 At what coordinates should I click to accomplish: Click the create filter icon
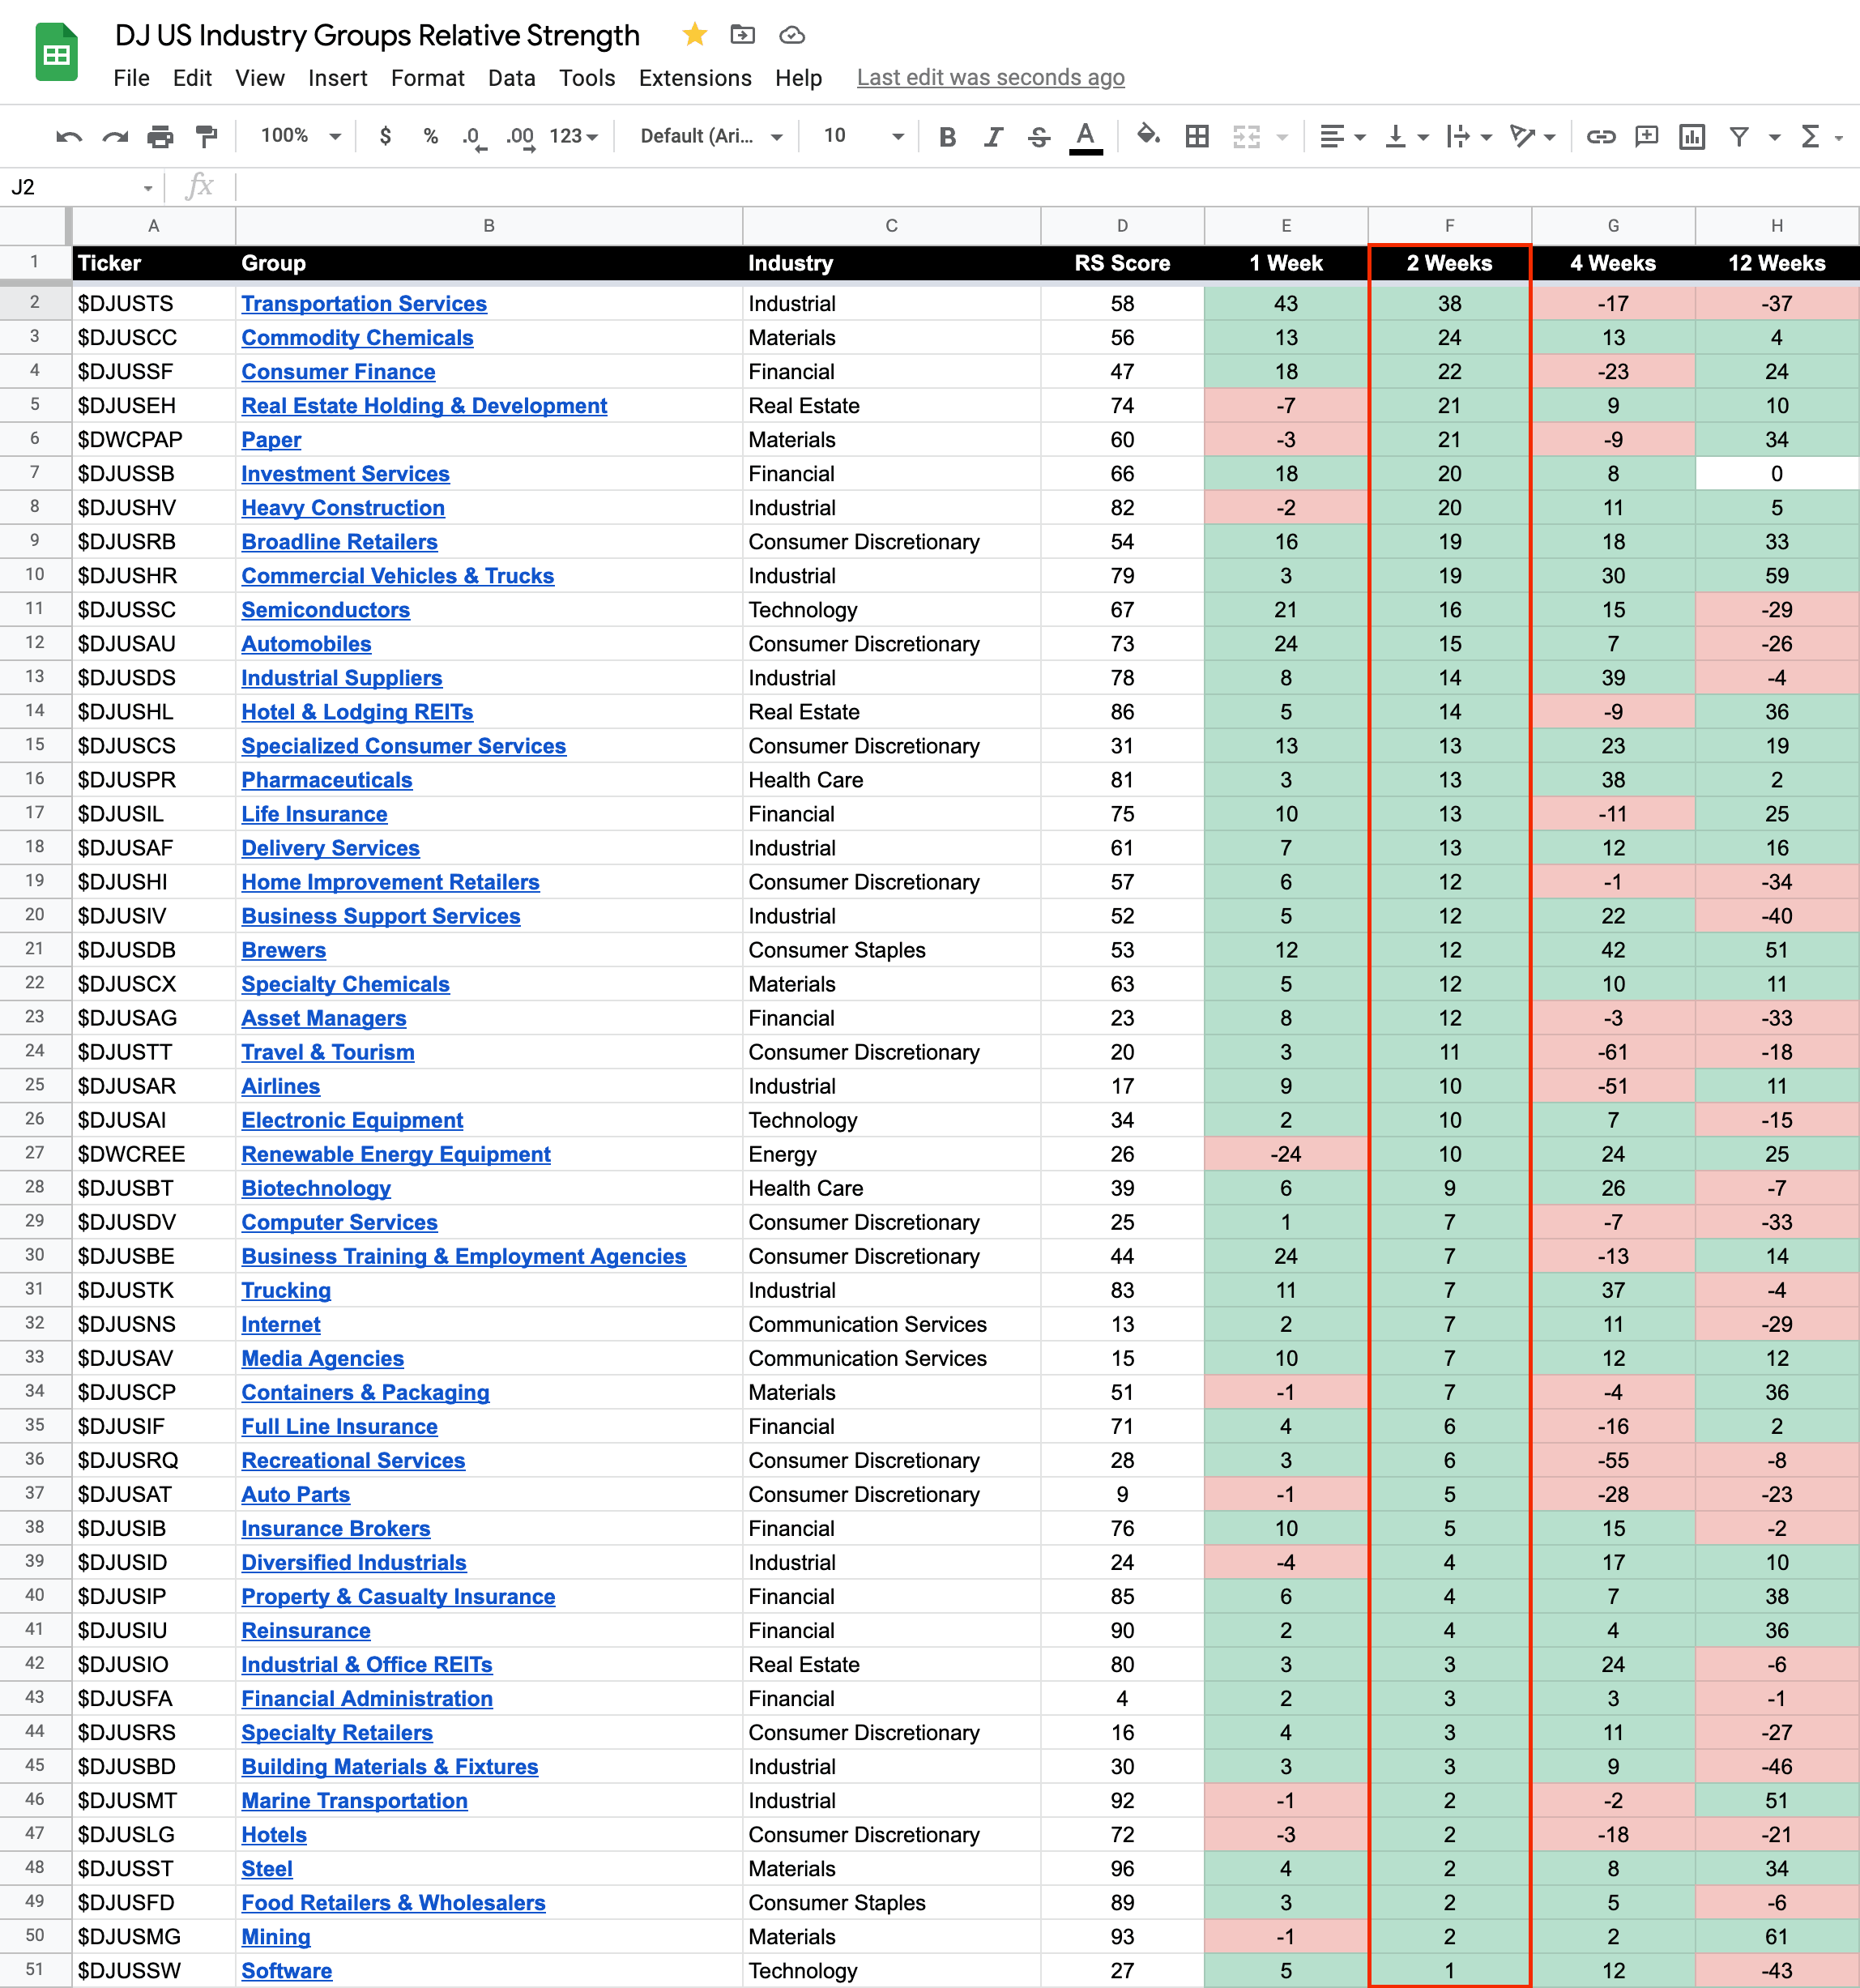coord(1739,136)
